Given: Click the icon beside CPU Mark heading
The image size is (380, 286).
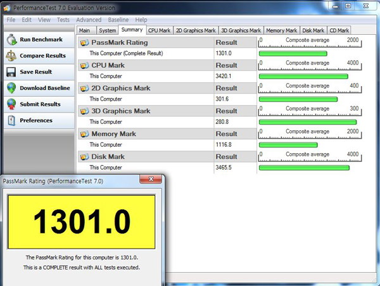Looking at the screenshot, I should coord(85,65).
